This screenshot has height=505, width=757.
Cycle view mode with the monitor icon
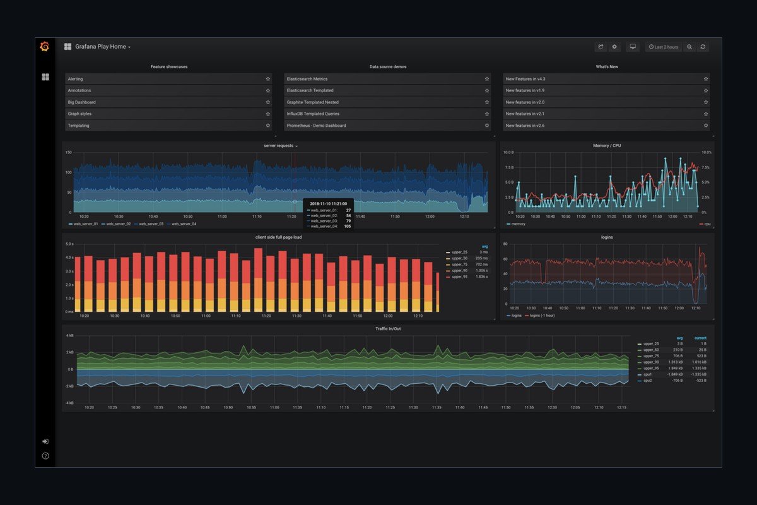(633, 47)
